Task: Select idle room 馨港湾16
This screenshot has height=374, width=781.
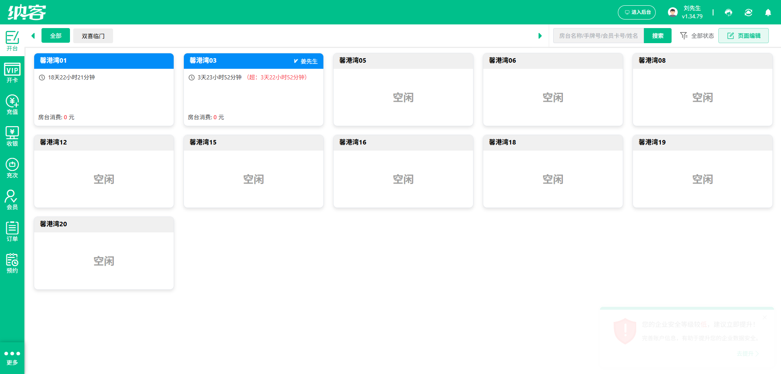Action: point(403,171)
